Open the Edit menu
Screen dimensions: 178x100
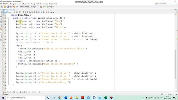(x=4, y=4)
